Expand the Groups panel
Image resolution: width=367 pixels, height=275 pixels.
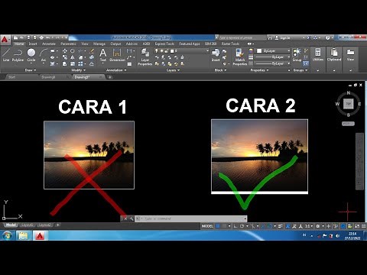300,70
